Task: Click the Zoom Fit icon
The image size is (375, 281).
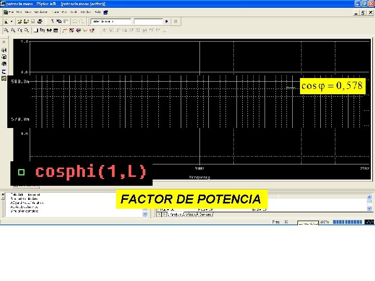Action: coord(27,30)
